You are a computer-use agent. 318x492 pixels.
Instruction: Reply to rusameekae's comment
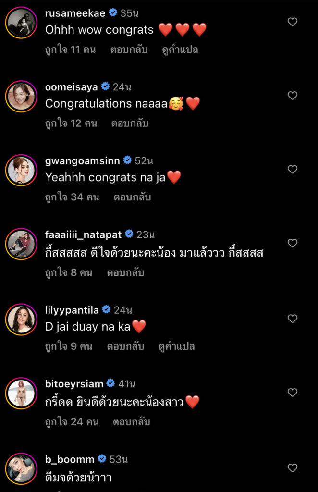pyautogui.click(x=128, y=49)
